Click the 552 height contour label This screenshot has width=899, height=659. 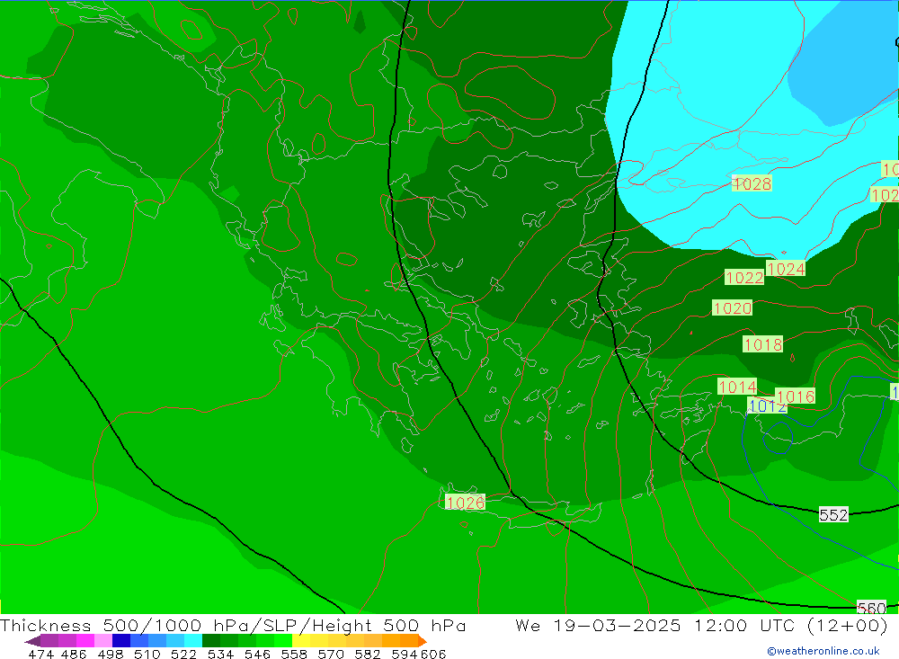coord(833,514)
